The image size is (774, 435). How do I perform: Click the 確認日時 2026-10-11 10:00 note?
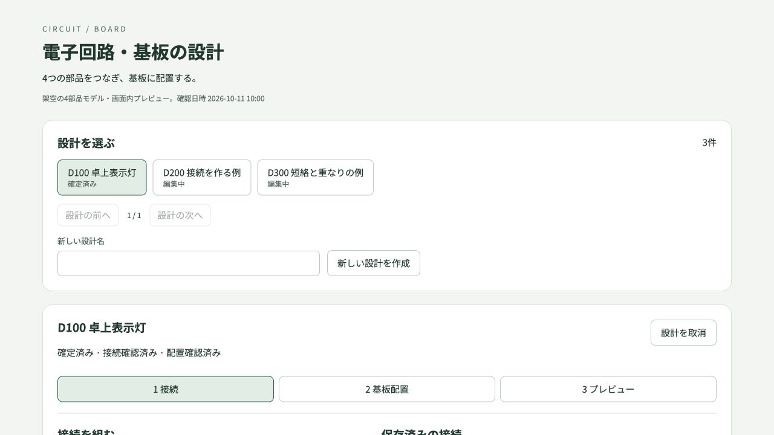pos(221,98)
